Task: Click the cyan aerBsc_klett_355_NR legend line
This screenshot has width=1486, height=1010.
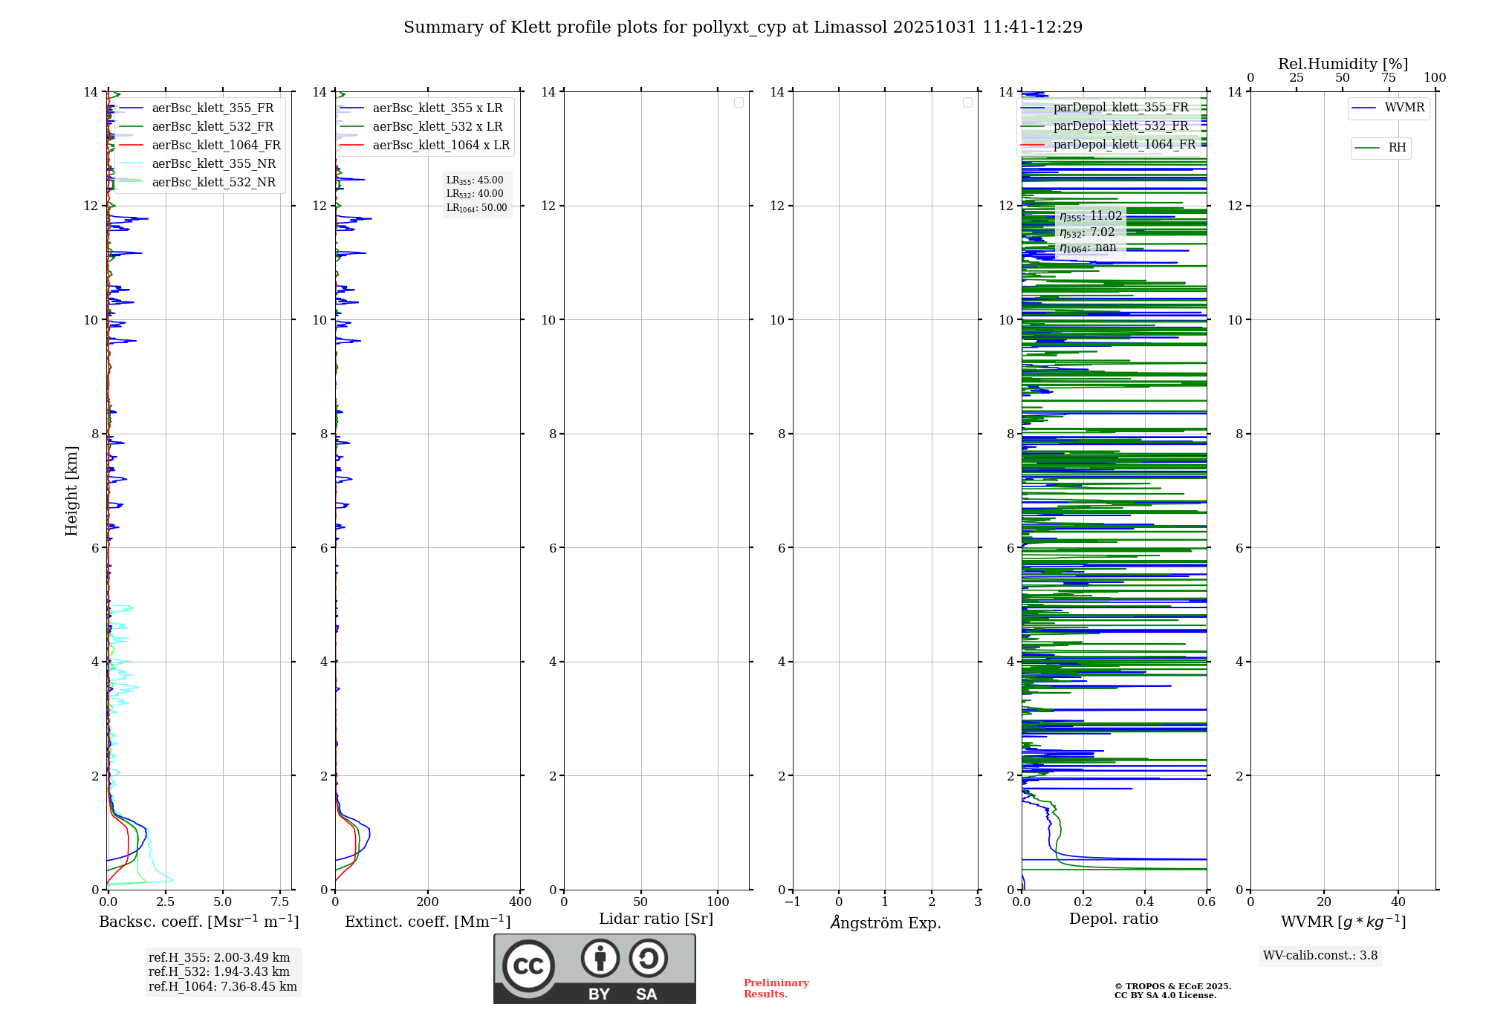Action: [131, 163]
